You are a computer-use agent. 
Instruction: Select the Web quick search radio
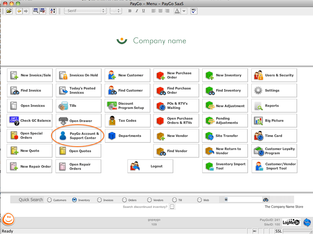pos(200,200)
